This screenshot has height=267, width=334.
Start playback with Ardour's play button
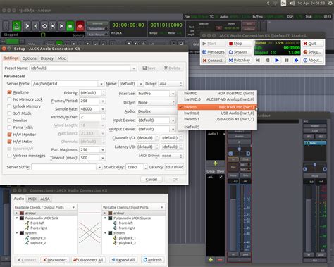coord(61,26)
